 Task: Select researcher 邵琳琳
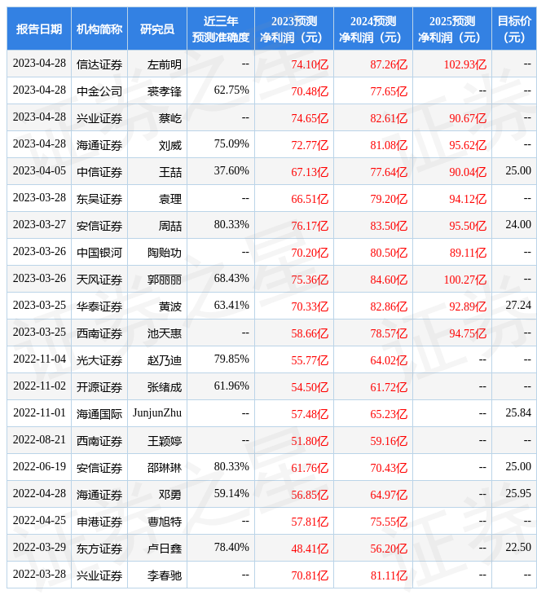pos(165,469)
